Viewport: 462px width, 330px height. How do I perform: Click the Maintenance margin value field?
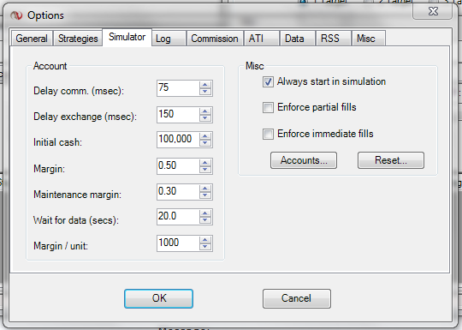pos(178,192)
